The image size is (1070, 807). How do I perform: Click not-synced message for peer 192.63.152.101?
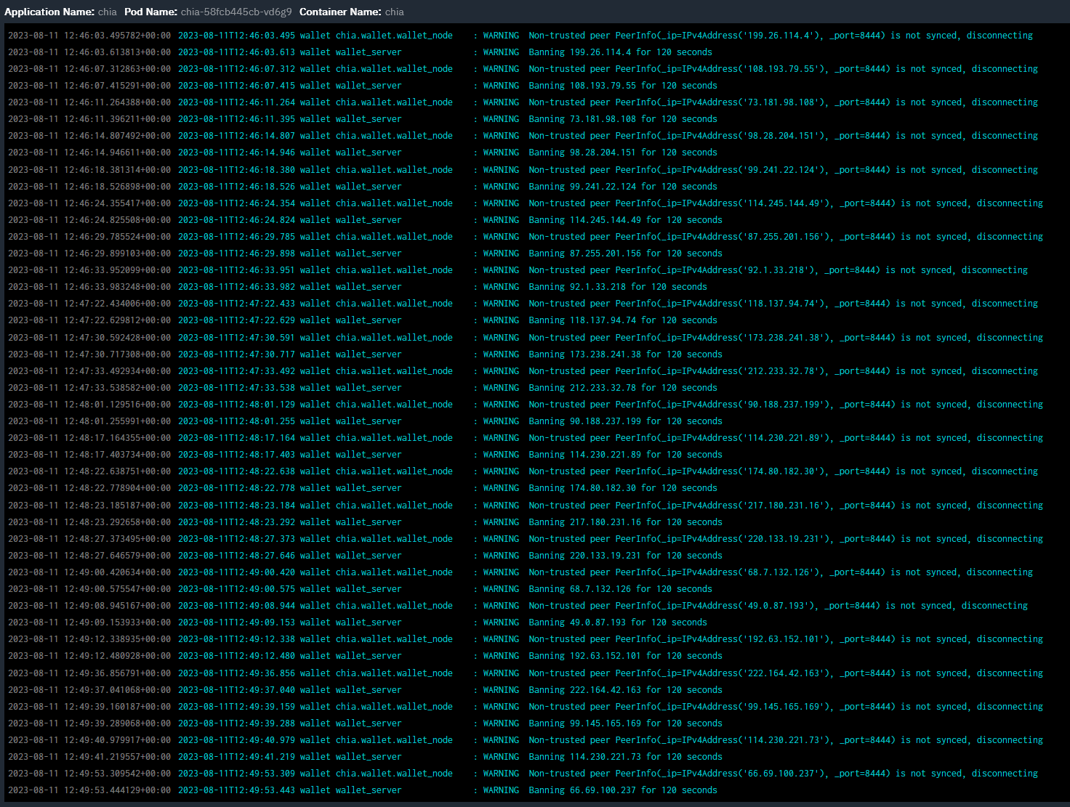click(786, 639)
